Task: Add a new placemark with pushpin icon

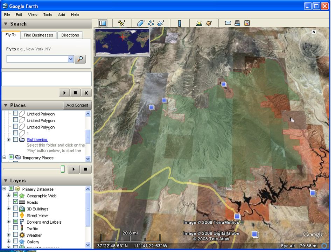Action: click(122, 23)
